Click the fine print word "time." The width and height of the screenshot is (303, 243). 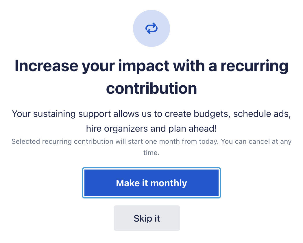pos(151,152)
